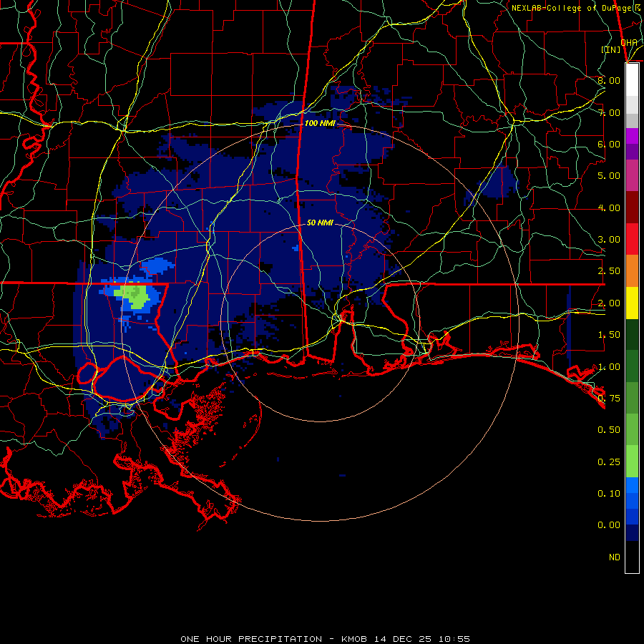
Task: Click the 50 NMI range ring label
Action: (320, 223)
